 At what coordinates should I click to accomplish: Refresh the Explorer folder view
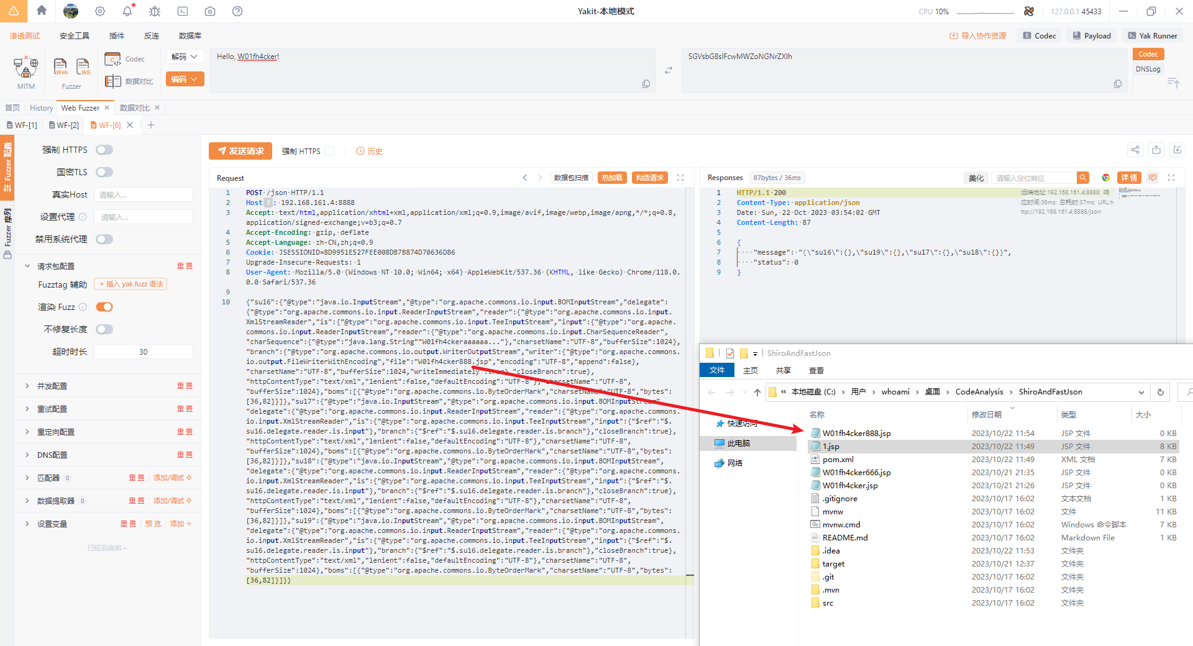click(x=1160, y=392)
